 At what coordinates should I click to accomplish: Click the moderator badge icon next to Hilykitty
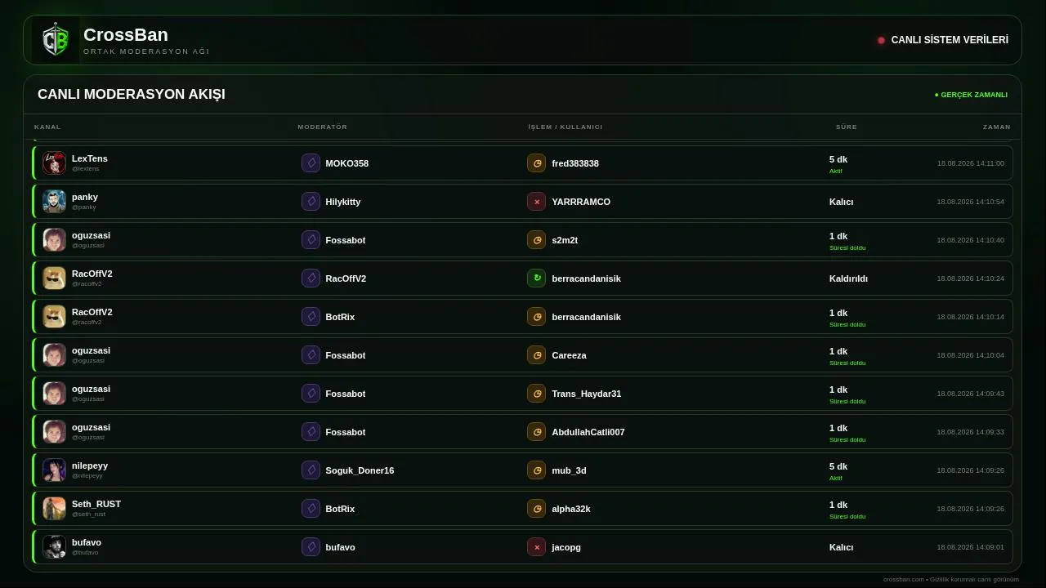[311, 202]
